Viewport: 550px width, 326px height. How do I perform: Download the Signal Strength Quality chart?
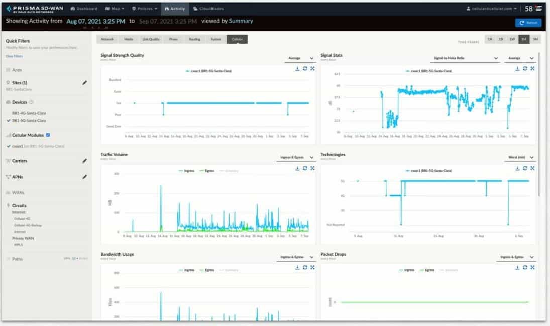pos(297,69)
